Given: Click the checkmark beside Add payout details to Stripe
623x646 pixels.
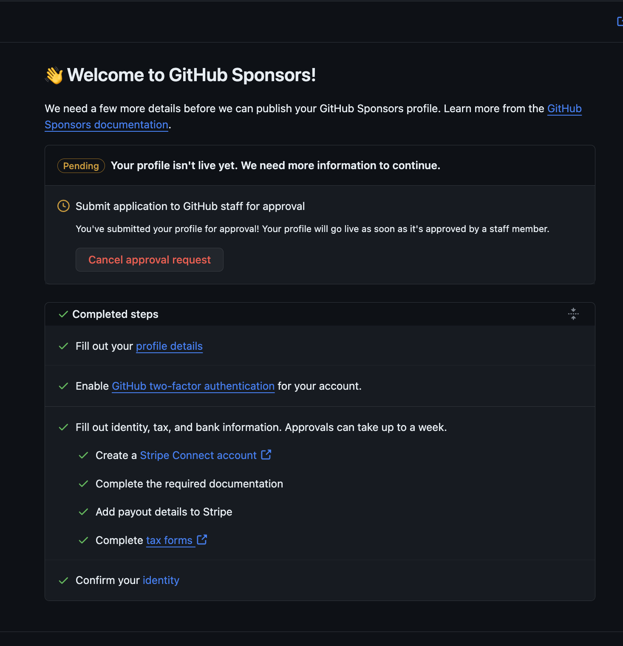Looking at the screenshot, I should pos(83,512).
